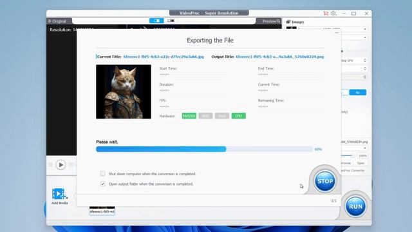Click the Resolution text in the original preview
The width and height of the screenshot is (412, 232).
[63, 30]
